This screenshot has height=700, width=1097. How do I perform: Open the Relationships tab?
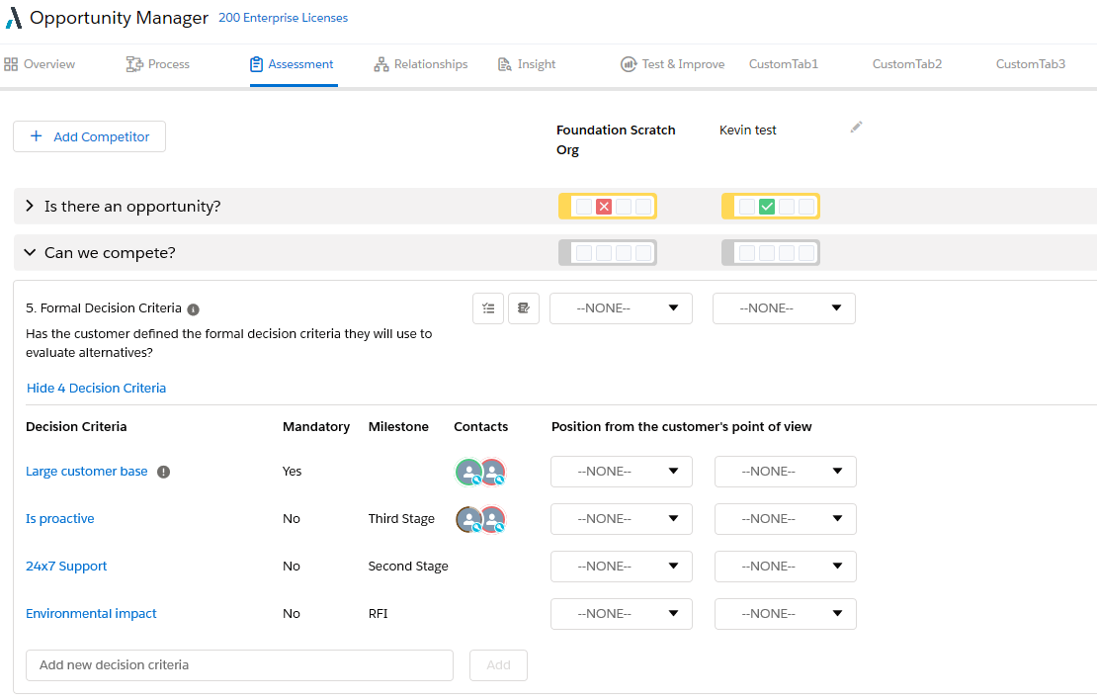pos(421,64)
